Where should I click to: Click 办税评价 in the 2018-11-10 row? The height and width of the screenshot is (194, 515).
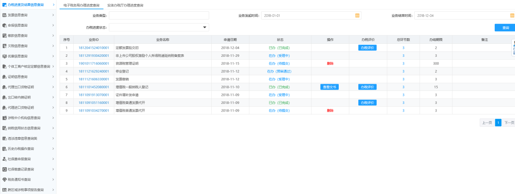(x=367, y=87)
